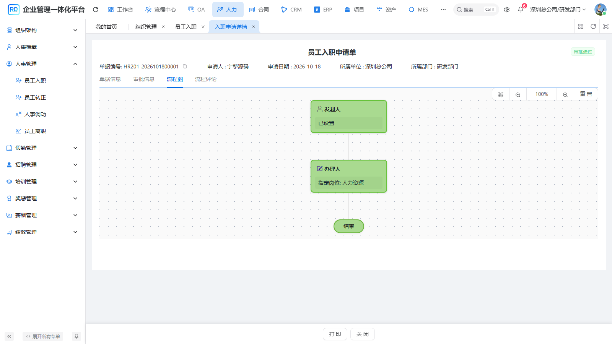Toggle fullscreen content view icon

tap(606, 26)
